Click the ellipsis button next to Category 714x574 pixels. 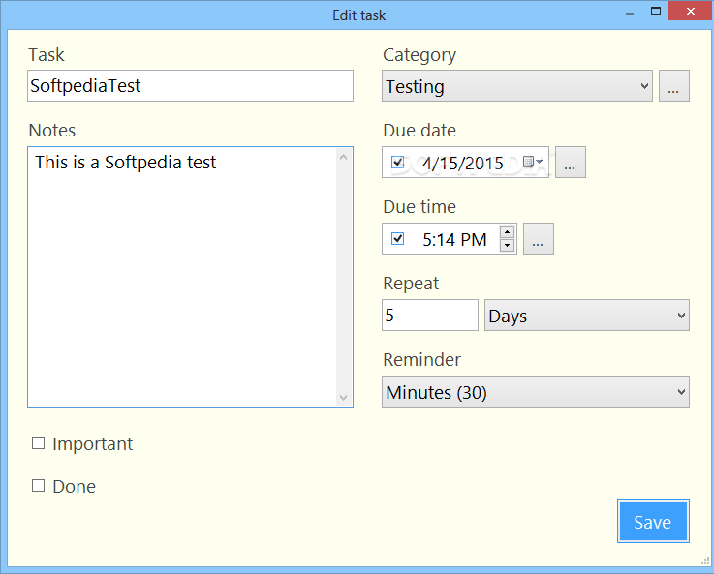tap(673, 85)
